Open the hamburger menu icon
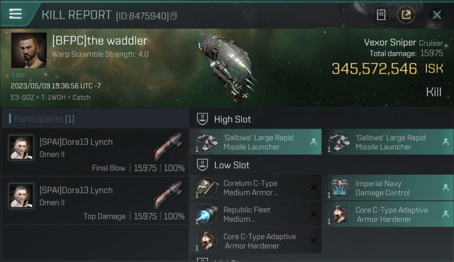The image size is (454, 262). pyautogui.click(x=15, y=14)
